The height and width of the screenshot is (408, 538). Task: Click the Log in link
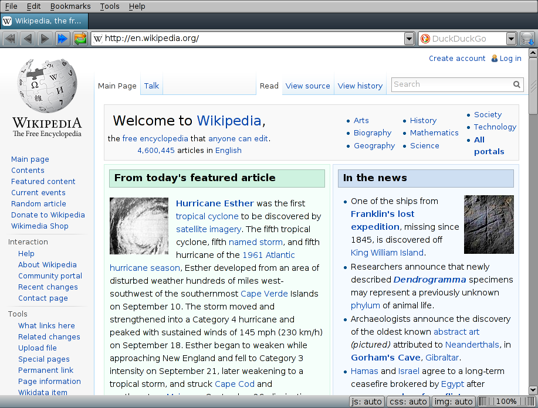pos(510,58)
